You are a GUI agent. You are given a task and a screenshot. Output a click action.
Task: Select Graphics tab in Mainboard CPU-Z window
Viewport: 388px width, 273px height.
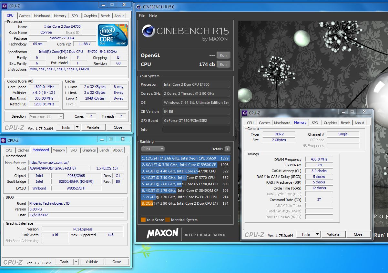(x=89, y=150)
